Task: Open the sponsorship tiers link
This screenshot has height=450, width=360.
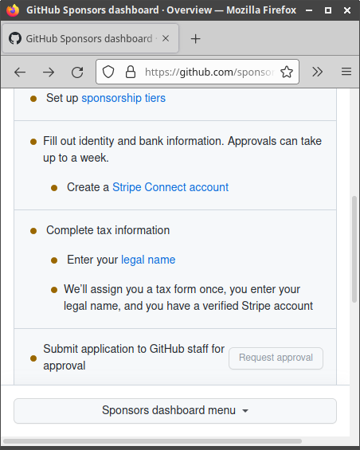Action: pos(123,98)
